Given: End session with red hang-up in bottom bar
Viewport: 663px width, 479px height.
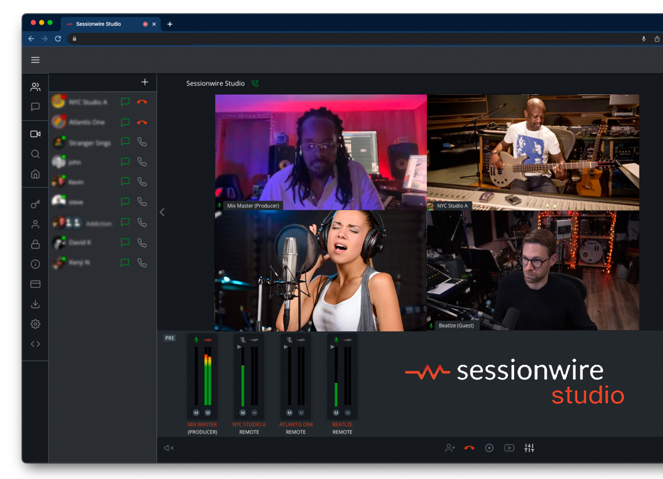Looking at the screenshot, I should pos(469,448).
